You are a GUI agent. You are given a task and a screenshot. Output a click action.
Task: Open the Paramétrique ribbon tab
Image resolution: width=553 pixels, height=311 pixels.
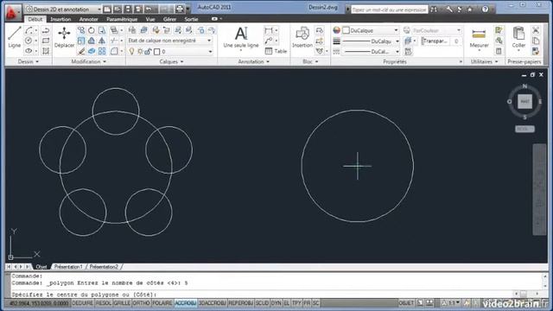pyautogui.click(x=122, y=19)
